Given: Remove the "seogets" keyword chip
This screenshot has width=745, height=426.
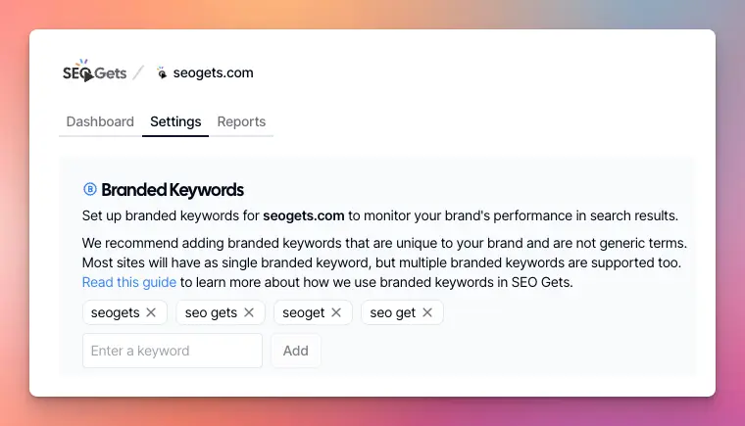Looking at the screenshot, I should tap(151, 312).
